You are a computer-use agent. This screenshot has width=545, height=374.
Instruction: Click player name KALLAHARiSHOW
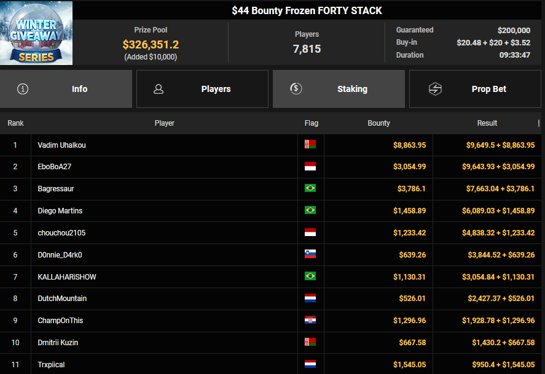(x=67, y=277)
